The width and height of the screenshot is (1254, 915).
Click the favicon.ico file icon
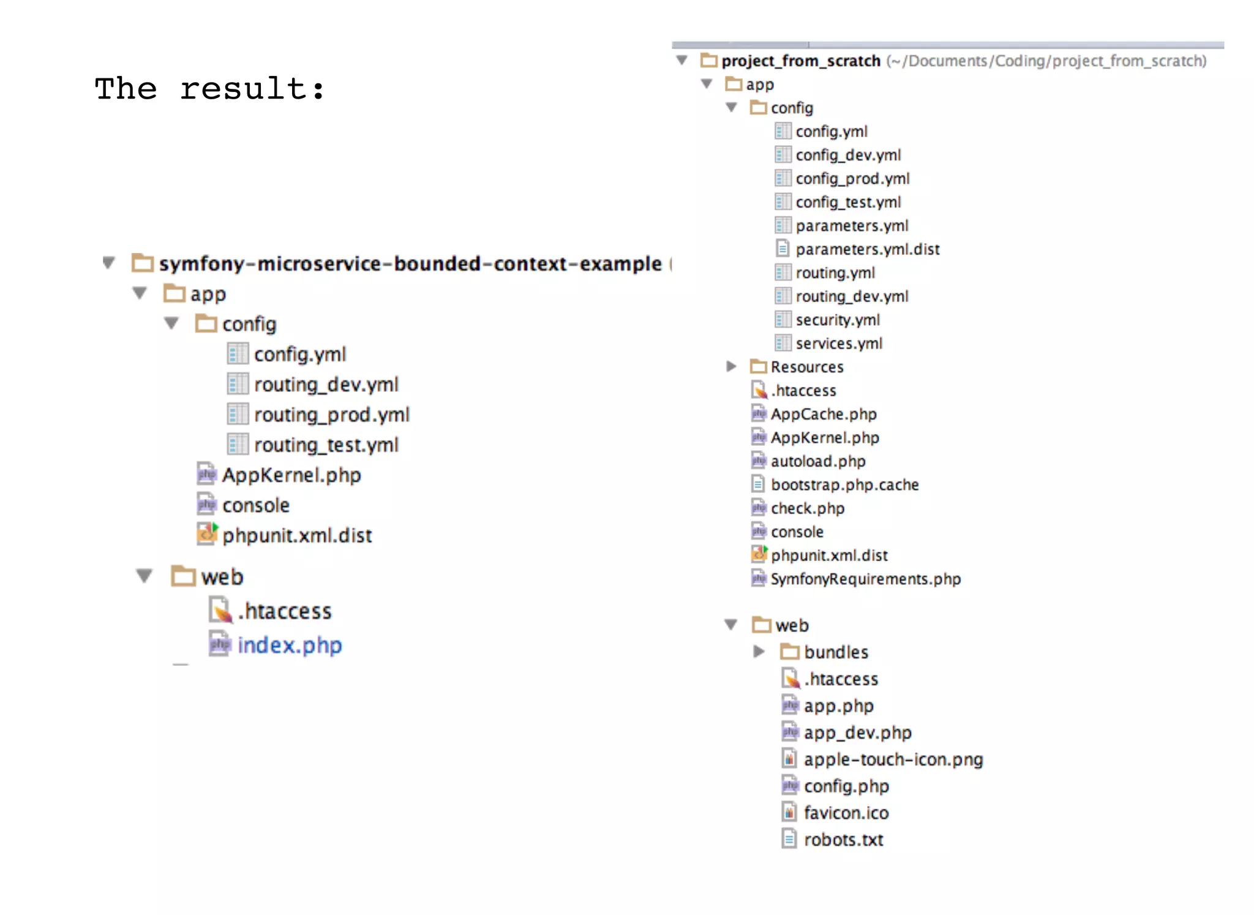pyautogui.click(x=789, y=812)
